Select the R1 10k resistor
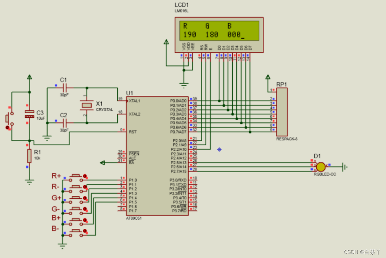Image resolution: width=386 pixels, height=258 pixels. [29, 156]
